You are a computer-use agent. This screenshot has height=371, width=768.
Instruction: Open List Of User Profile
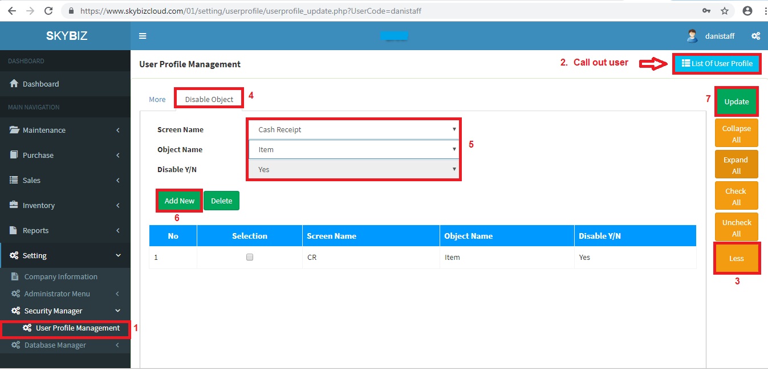click(717, 63)
